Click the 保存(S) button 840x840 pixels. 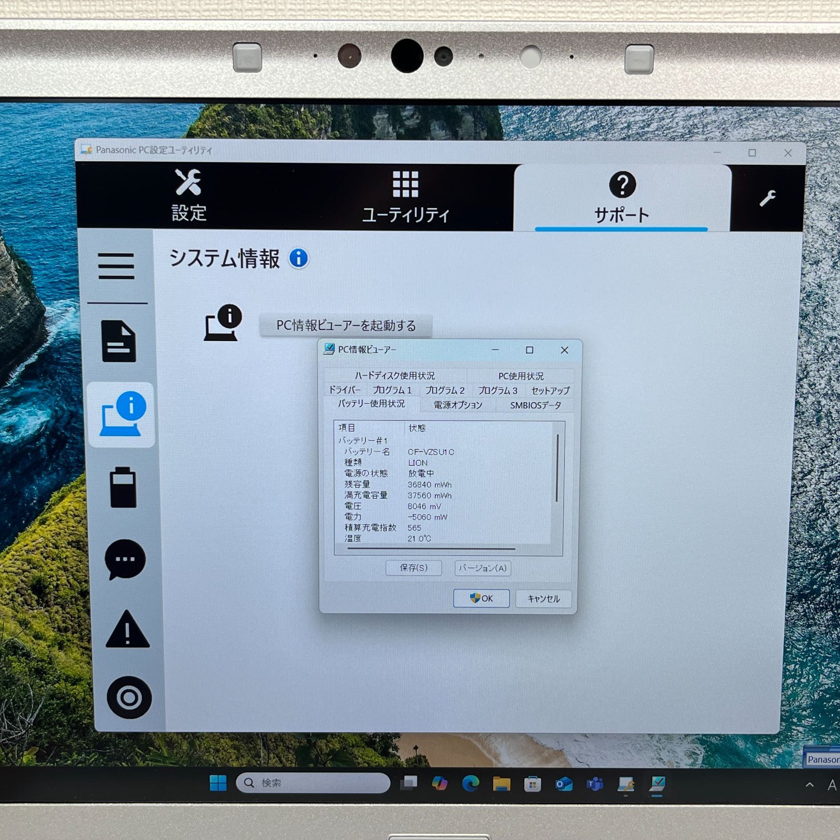pos(414,568)
